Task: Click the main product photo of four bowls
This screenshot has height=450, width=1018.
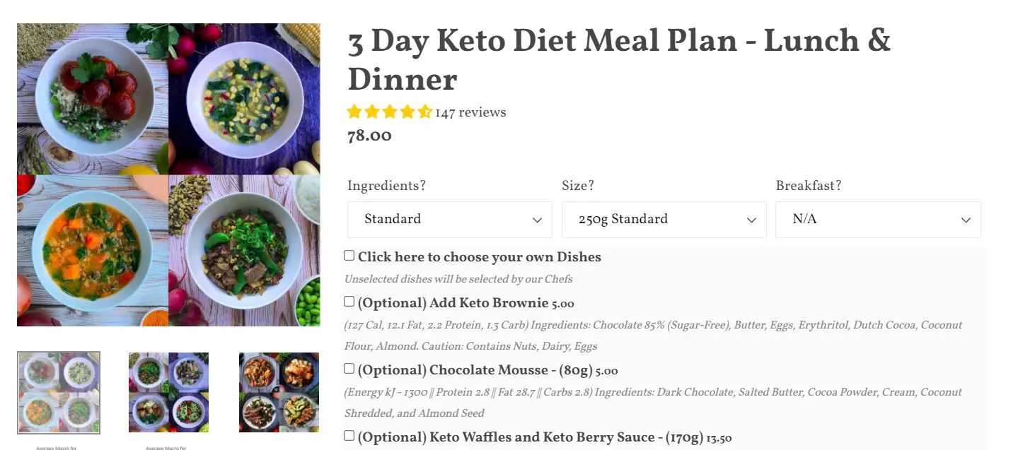Action: [x=168, y=174]
